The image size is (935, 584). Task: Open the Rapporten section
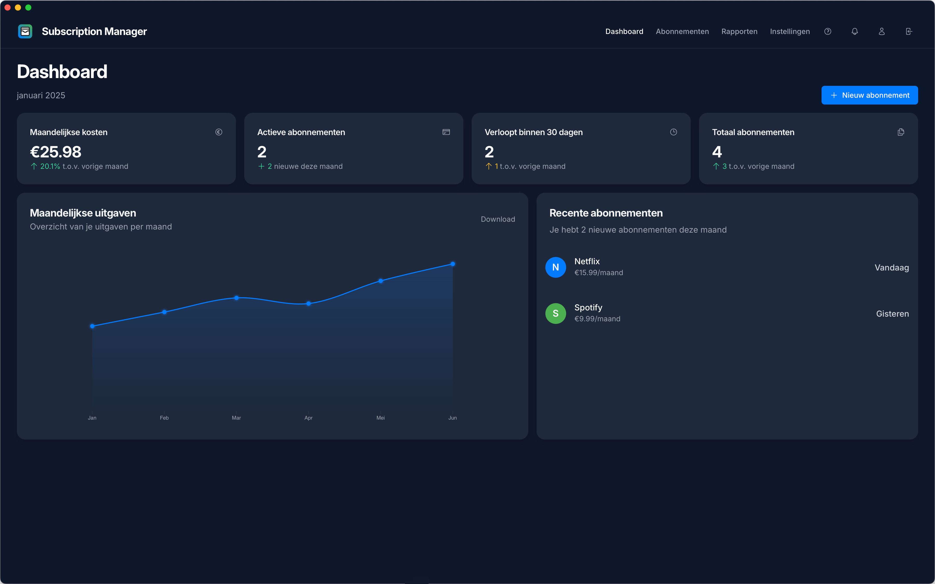pos(739,31)
